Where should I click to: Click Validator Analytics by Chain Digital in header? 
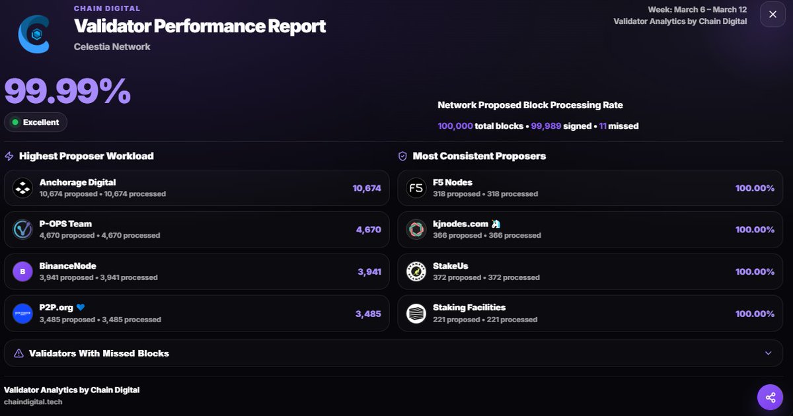coord(680,21)
